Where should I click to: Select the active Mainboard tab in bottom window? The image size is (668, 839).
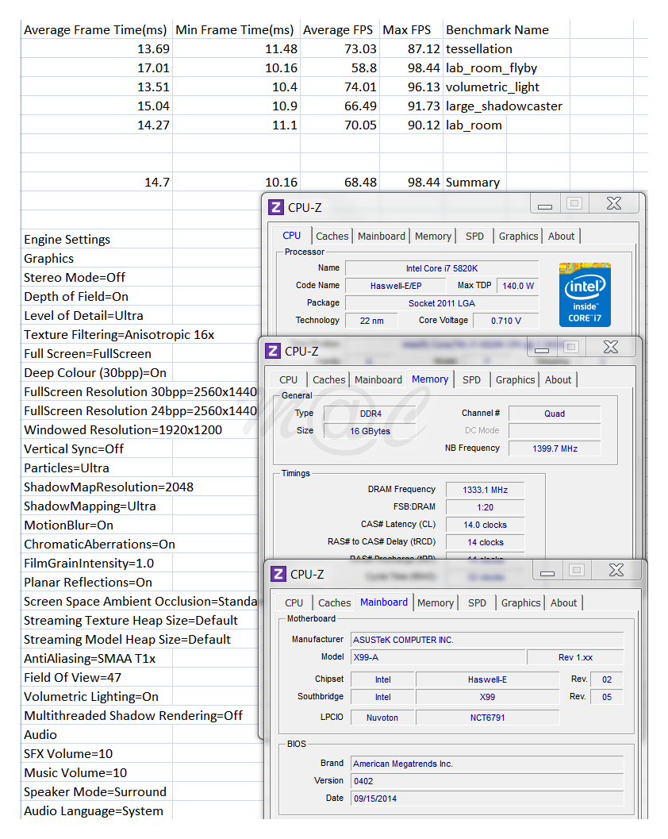pos(384,602)
